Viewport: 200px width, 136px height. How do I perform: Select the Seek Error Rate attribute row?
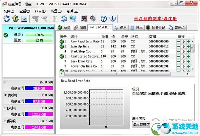[x=125, y=61]
